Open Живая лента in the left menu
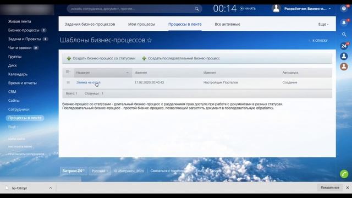Viewport: 352px width, 198px height. [x=20, y=21]
